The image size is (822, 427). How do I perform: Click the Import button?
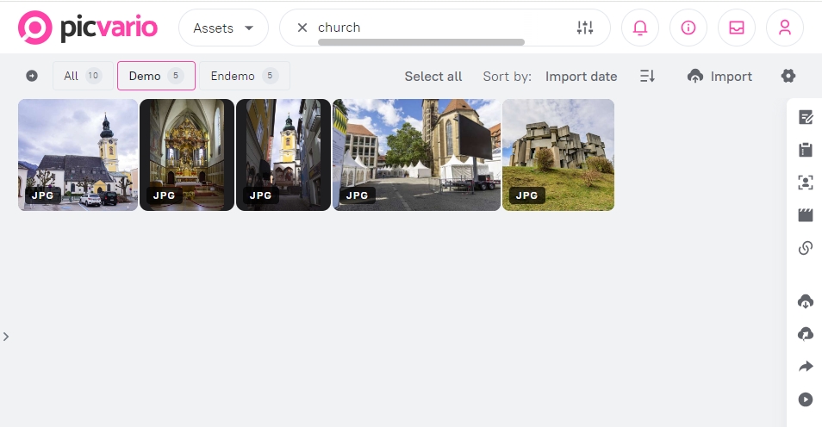click(x=719, y=77)
